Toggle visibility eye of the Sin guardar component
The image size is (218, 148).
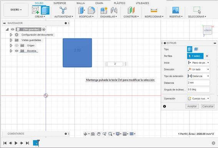(x=13, y=30)
